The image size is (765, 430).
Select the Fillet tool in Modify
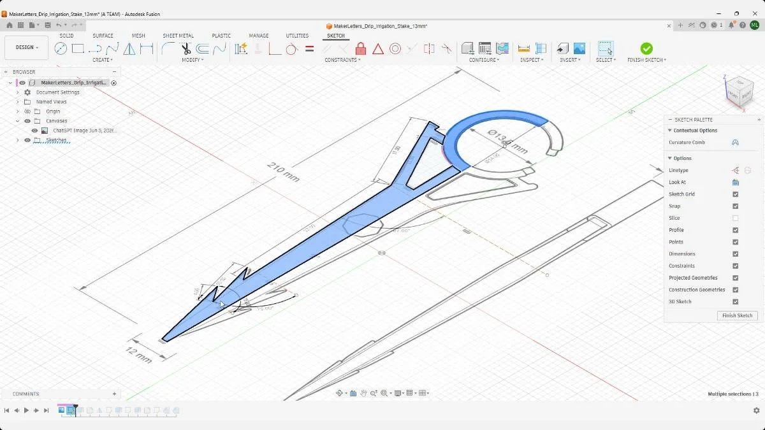[x=168, y=48]
